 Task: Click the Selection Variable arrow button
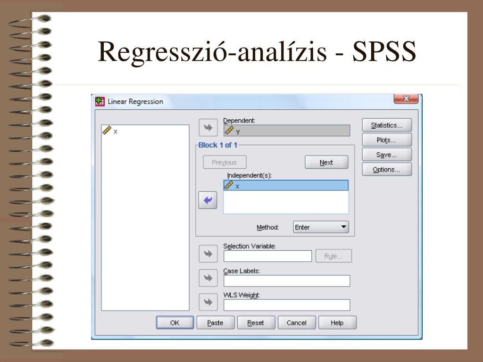click(x=208, y=254)
